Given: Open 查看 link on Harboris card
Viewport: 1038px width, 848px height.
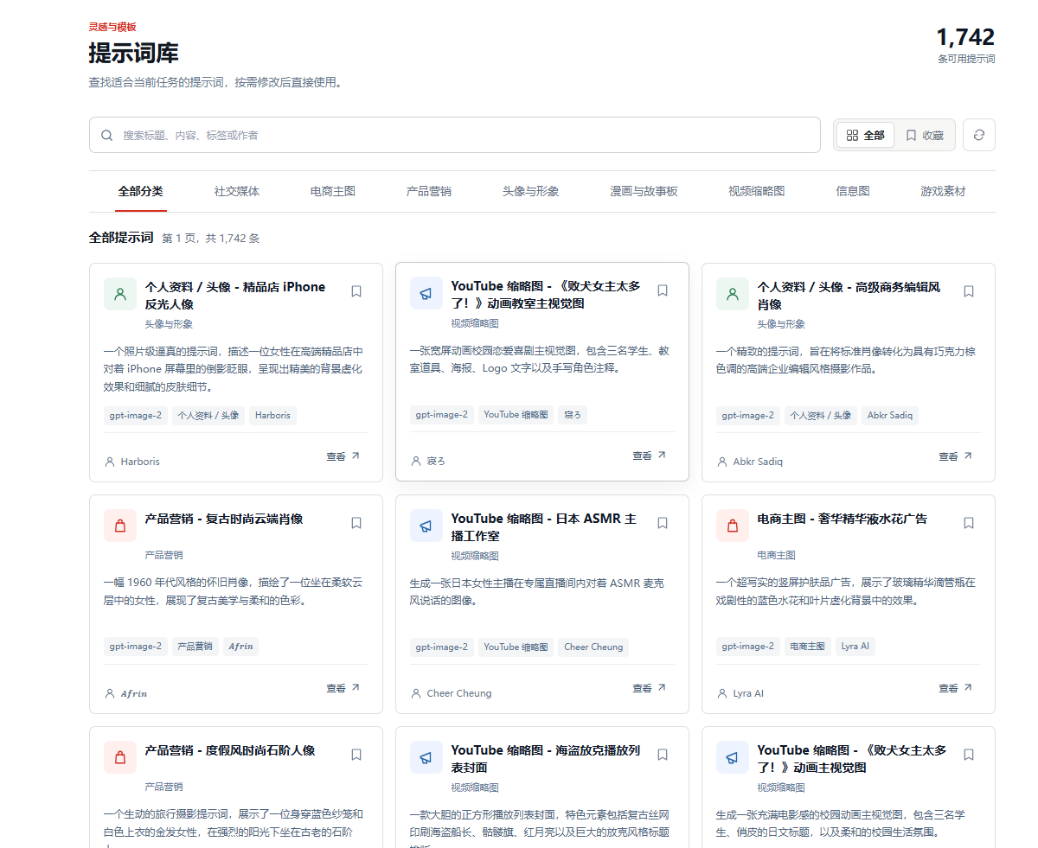Looking at the screenshot, I should point(343,456).
